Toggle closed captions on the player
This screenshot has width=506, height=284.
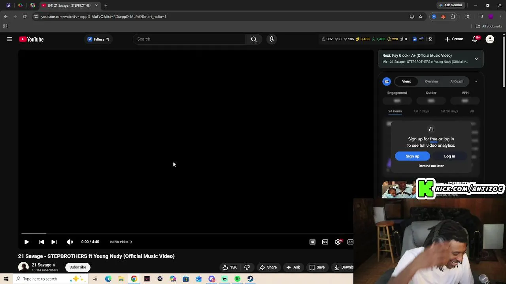(325, 242)
